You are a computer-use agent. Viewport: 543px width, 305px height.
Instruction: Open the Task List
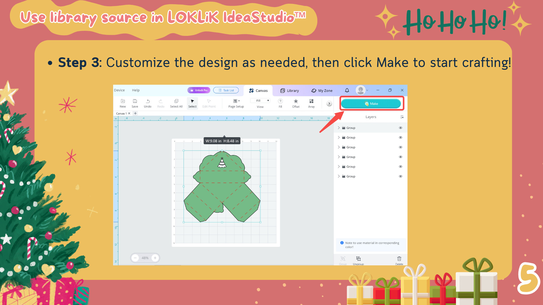(x=226, y=90)
